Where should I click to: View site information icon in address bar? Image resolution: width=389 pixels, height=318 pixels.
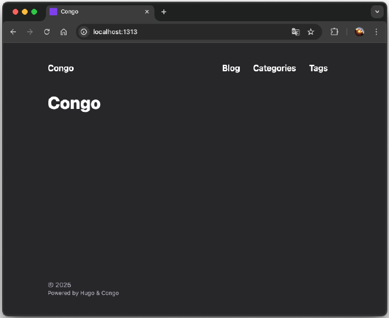84,32
